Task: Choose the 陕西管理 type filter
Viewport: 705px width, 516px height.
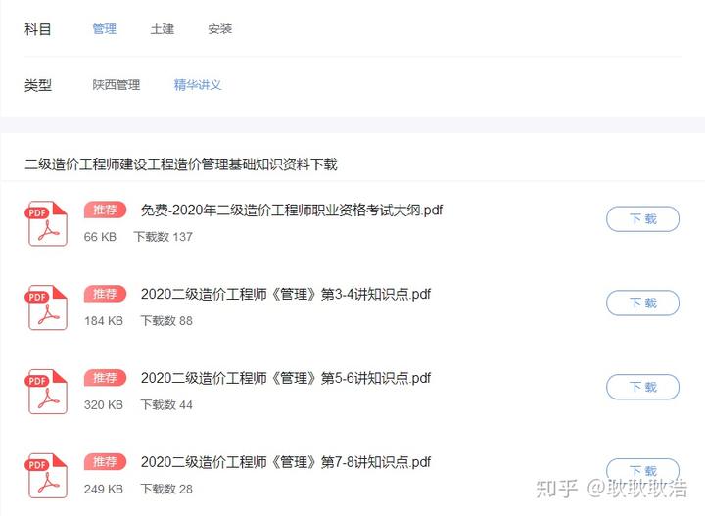Action: (x=117, y=85)
